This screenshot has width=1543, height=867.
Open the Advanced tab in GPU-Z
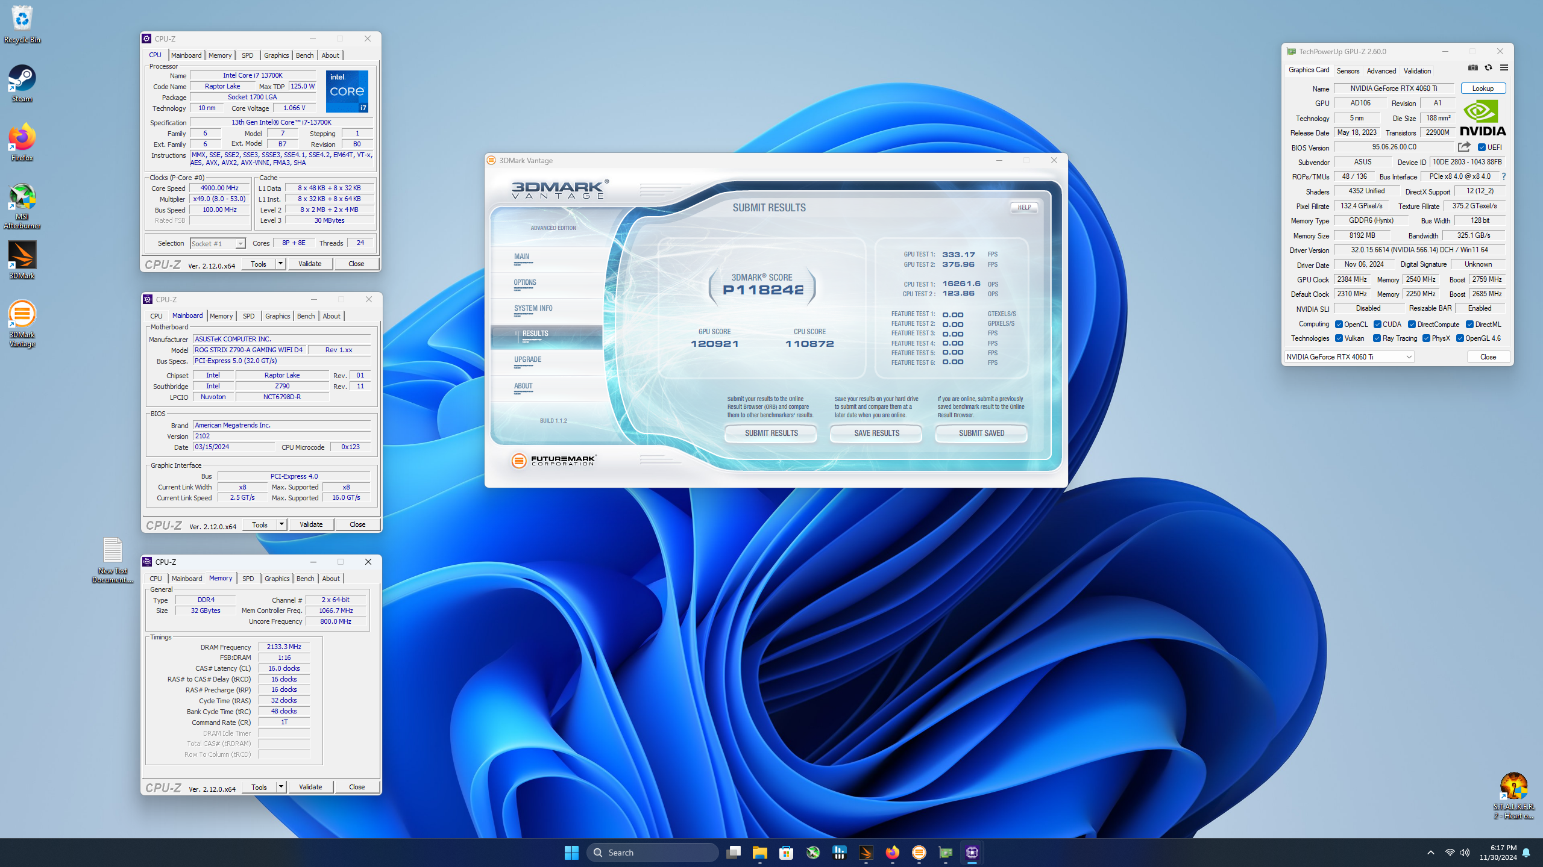coord(1381,71)
